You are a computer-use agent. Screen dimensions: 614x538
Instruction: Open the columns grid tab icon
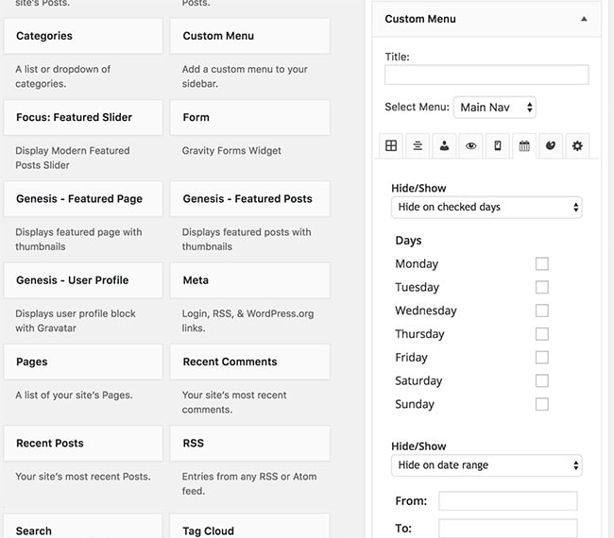tap(391, 146)
